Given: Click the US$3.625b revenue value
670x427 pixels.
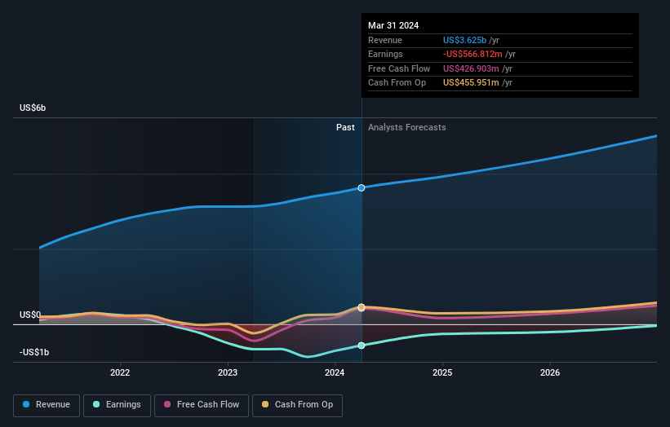Looking at the screenshot, I should click(x=464, y=40).
